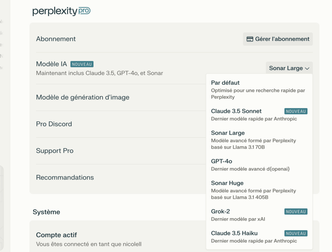Click NOUVEAU badge next to Claude 3.5 Sonnet
The width and height of the screenshot is (332, 252).
[296, 111]
